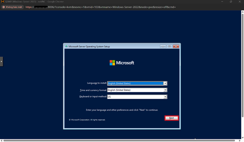Click the vertical scrollbar up arrow
This screenshot has height=142, width=244.
(x=242, y=12)
